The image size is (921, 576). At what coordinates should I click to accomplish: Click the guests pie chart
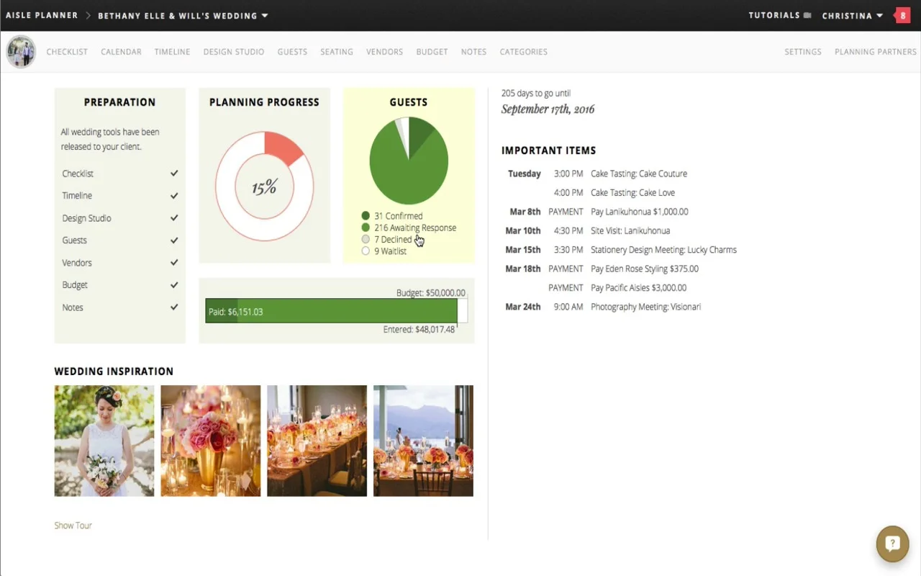(x=409, y=161)
